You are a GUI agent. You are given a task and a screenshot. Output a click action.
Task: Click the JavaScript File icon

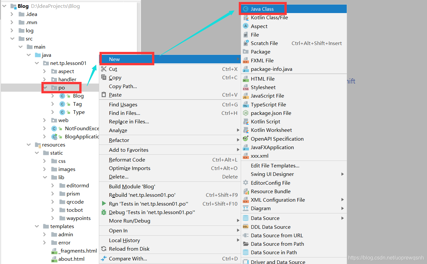coord(246,96)
